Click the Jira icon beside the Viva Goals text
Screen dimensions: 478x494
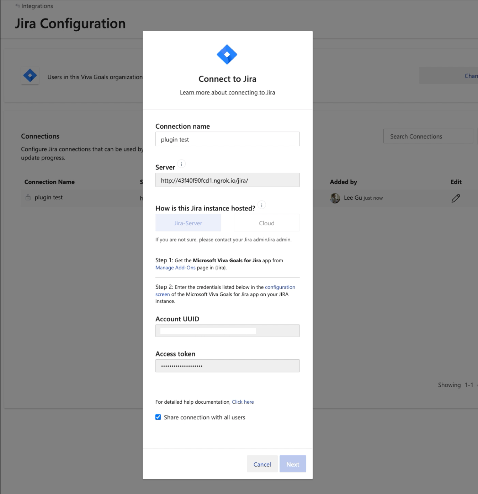(30, 75)
